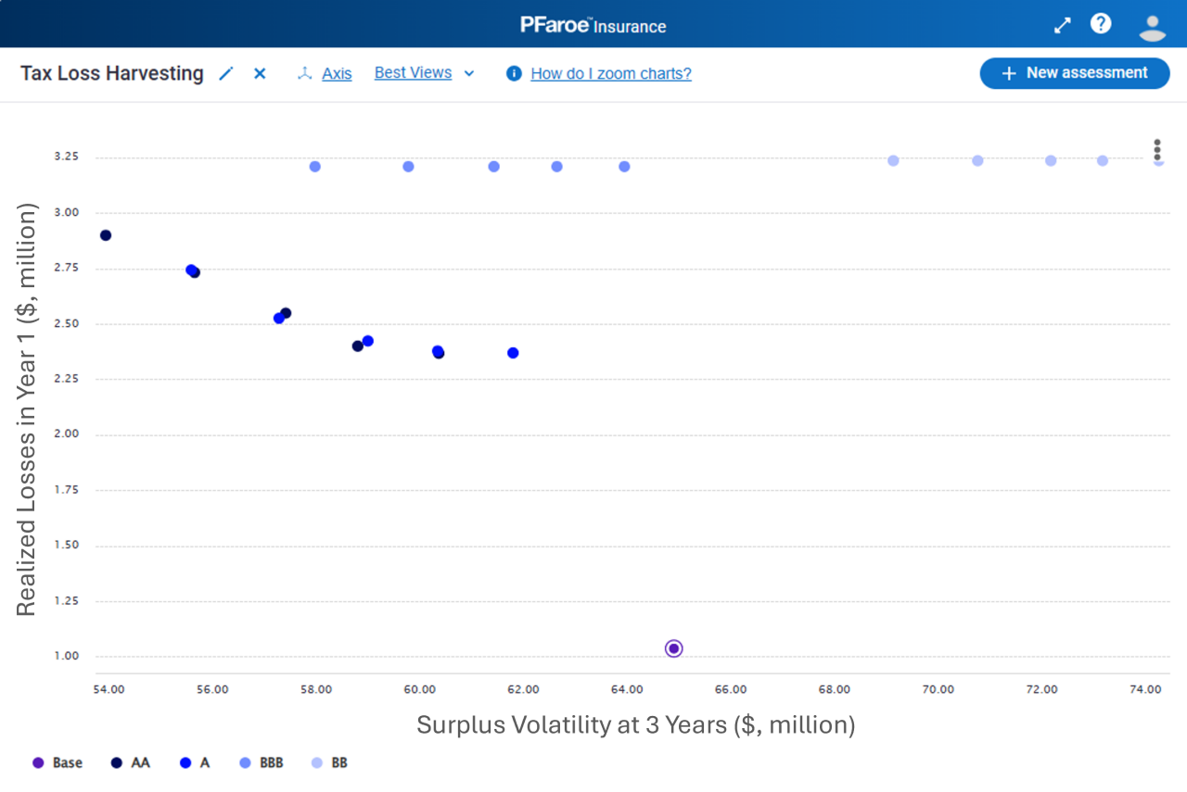Expand the Best Views dropdown chevron
This screenshot has height=792, width=1187.
(469, 74)
